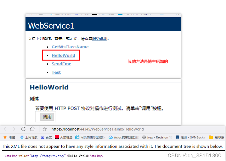Open the Test operation link

point(56,72)
